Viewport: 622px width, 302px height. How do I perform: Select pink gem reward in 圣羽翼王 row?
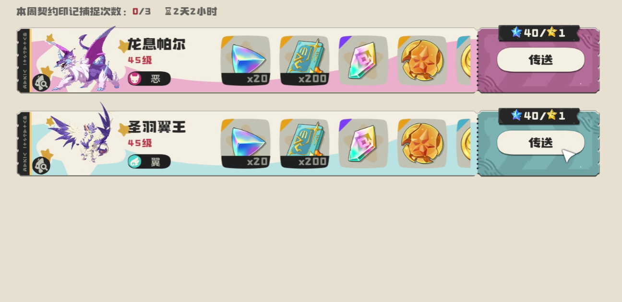[x=363, y=144]
